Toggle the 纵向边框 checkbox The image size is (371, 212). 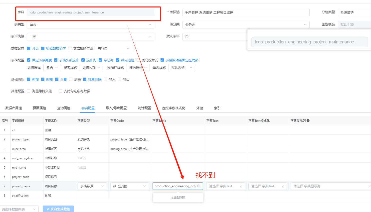tap(118, 60)
